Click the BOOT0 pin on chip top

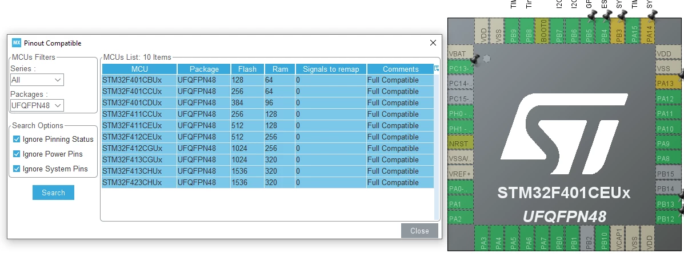[x=543, y=30]
